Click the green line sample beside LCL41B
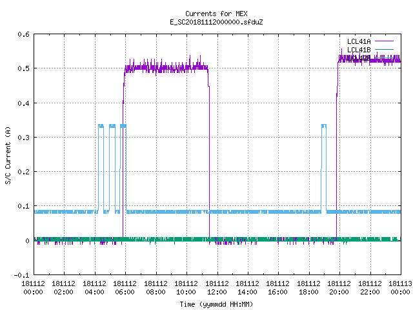 click(x=384, y=49)
